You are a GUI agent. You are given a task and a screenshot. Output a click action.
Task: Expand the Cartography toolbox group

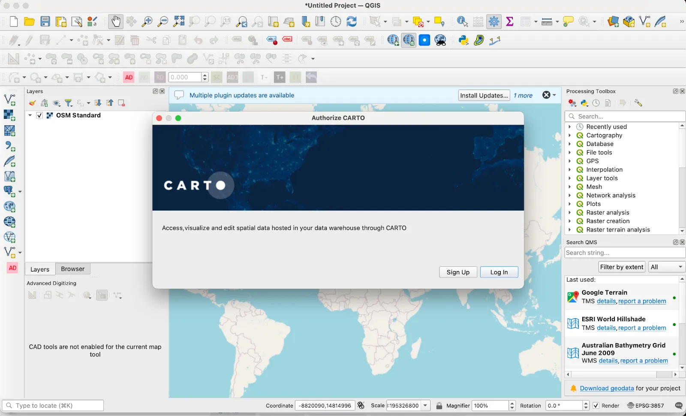570,136
